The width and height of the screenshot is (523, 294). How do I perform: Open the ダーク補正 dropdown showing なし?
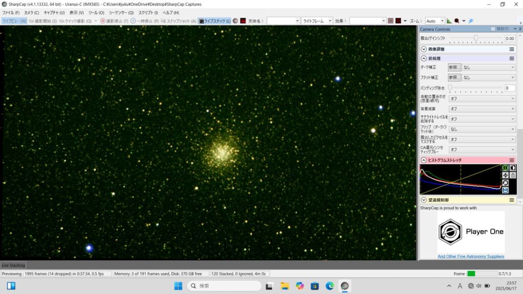pyautogui.click(x=489, y=67)
